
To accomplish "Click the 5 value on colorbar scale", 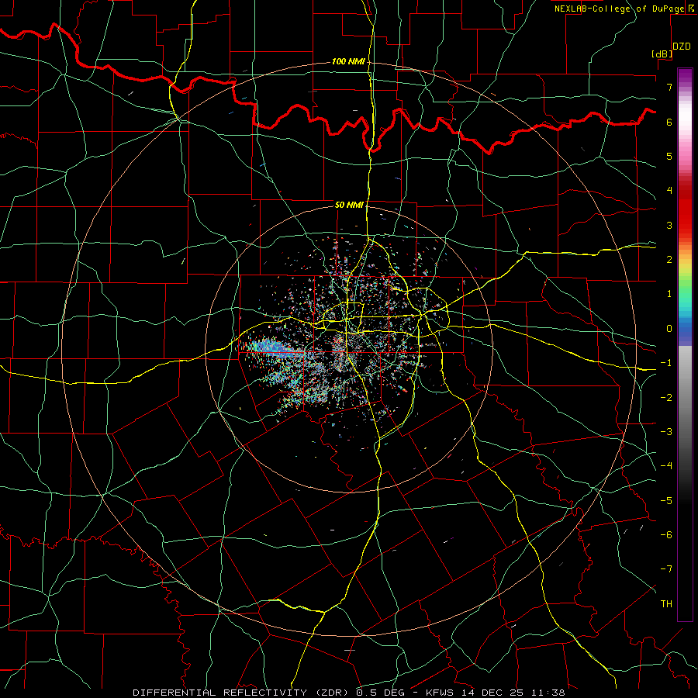I will point(669,156).
